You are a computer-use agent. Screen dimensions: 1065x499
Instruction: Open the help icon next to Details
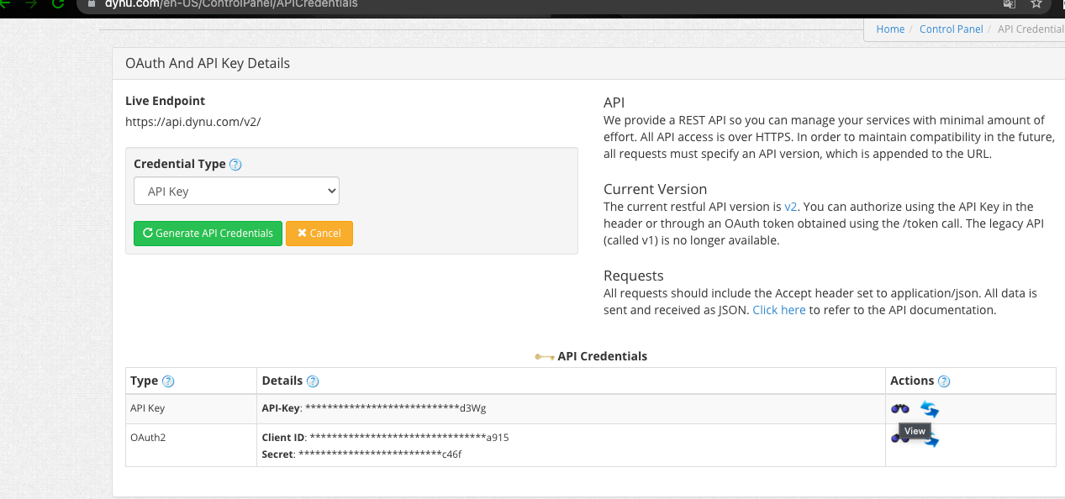(313, 381)
